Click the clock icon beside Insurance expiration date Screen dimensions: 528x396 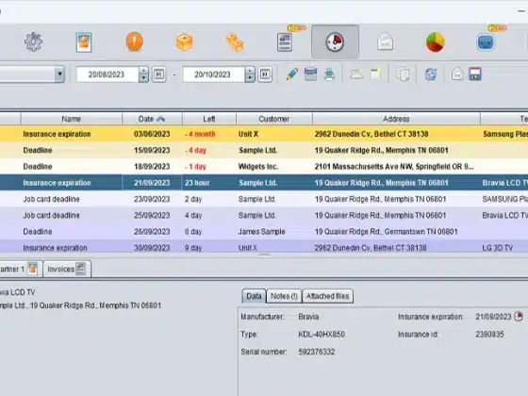(519, 317)
